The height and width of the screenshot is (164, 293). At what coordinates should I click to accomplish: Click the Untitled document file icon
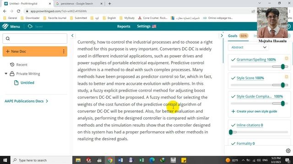16,82
